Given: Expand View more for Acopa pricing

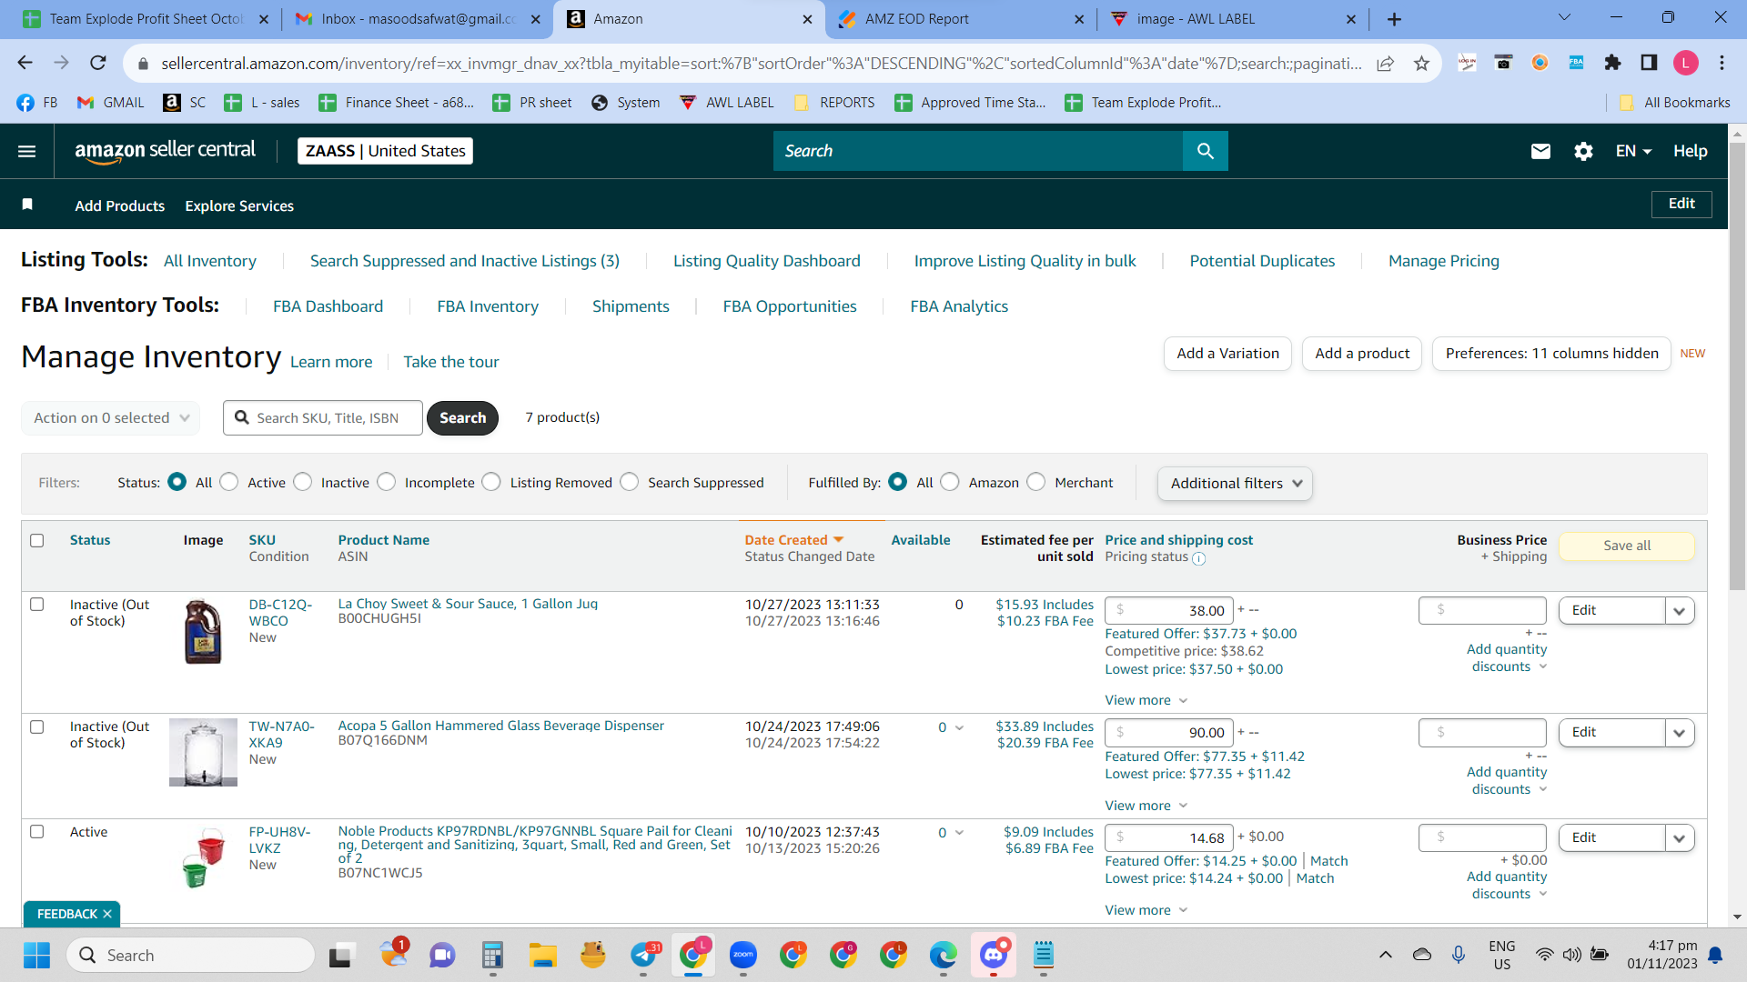Looking at the screenshot, I should pyautogui.click(x=1146, y=806).
